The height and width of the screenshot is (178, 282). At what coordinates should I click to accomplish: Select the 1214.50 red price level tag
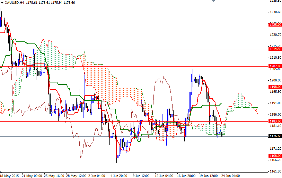tap(275, 49)
